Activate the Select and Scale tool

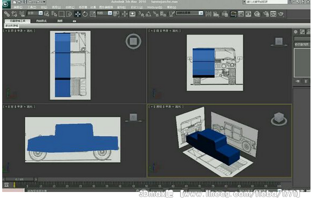(x=92, y=14)
